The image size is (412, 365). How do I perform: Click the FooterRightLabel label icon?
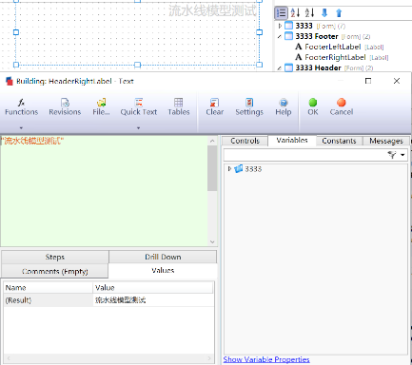tap(298, 57)
